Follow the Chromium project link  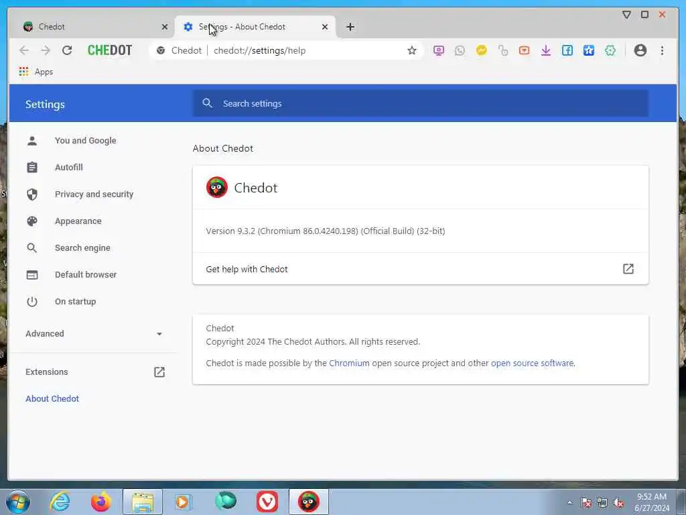tap(349, 363)
